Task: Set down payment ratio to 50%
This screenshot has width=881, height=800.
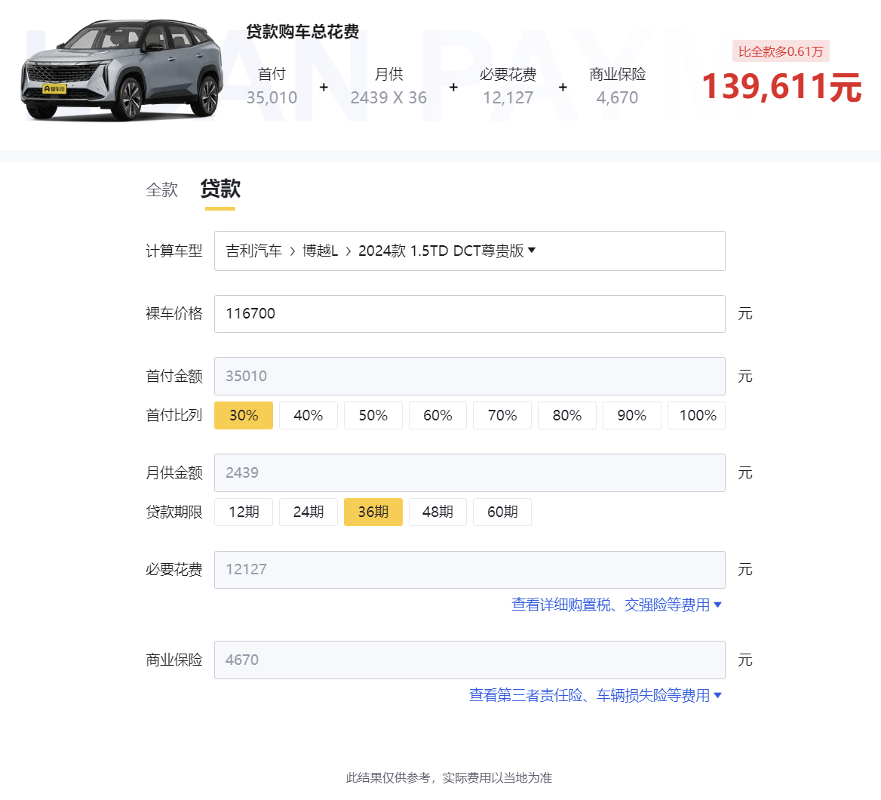Action: pyautogui.click(x=373, y=416)
